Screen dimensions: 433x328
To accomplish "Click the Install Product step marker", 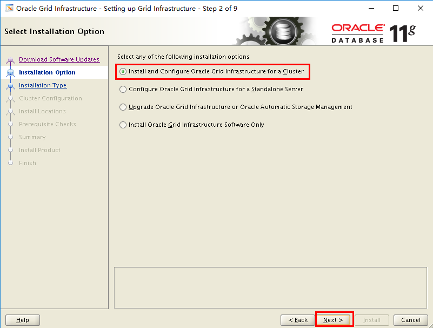I will click(x=10, y=150).
